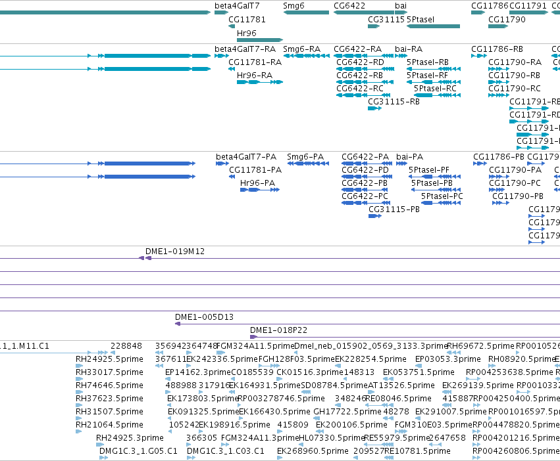Click protein CG11781-PA
Viewport: 560px width, 461px height.
232,177
